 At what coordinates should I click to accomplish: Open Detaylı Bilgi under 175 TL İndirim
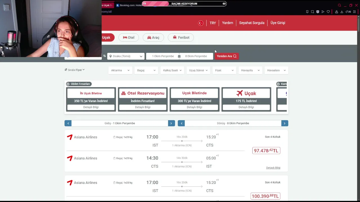point(246,107)
